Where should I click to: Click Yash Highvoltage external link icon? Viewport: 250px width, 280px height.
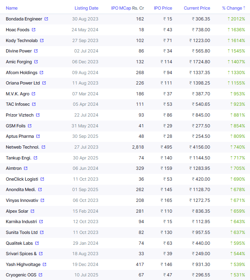(44, 264)
